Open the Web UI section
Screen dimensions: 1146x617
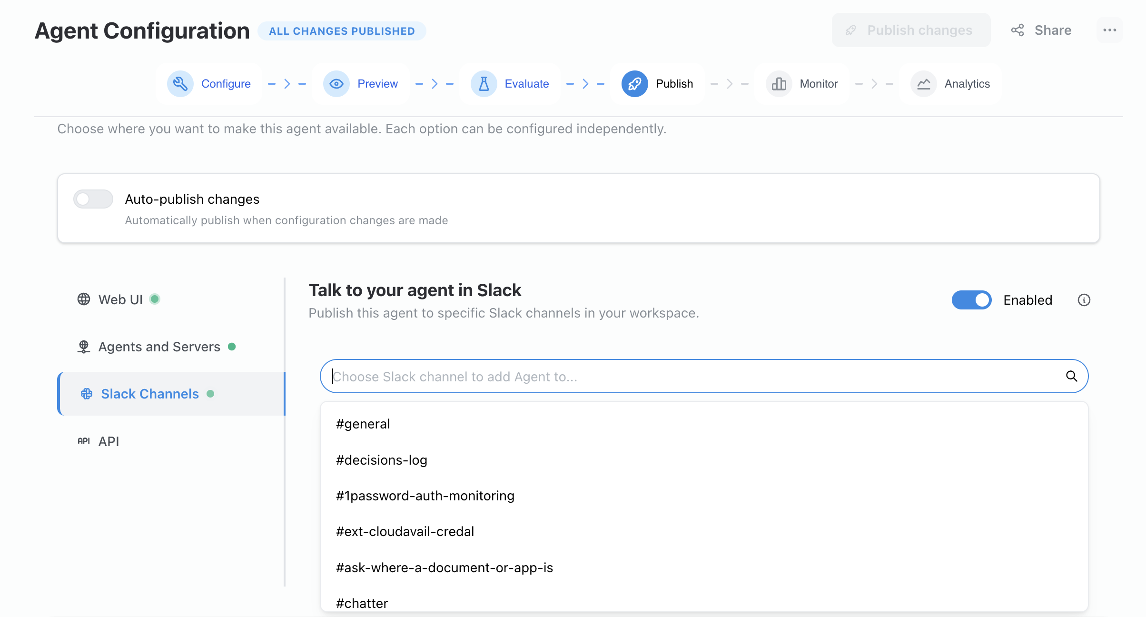click(x=120, y=299)
